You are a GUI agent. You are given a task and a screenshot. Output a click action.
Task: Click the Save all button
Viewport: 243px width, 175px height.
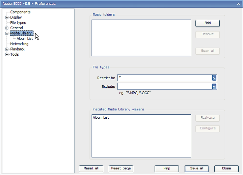[x=197, y=169]
